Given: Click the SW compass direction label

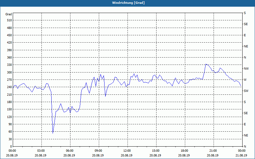Looking at the screenshot, I should (246, 91).
